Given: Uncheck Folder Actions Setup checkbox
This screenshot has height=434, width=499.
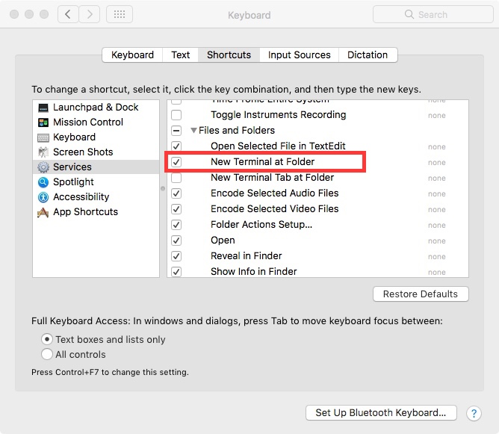Looking at the screenshot, I should tap(176, 225).
